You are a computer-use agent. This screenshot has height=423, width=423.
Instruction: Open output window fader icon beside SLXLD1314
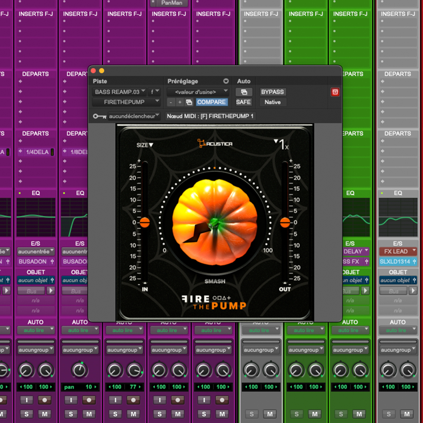pos(414,262)
